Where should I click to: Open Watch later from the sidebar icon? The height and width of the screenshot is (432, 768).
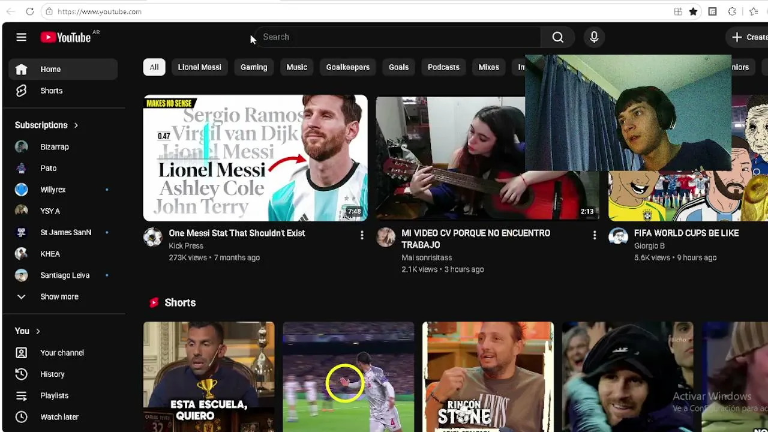(x=21, y=417)
